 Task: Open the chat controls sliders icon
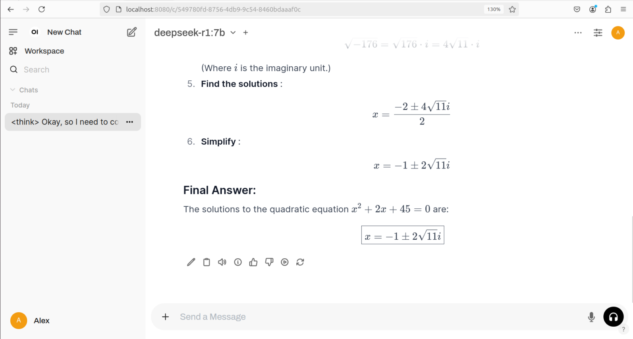tap(598, 33)
